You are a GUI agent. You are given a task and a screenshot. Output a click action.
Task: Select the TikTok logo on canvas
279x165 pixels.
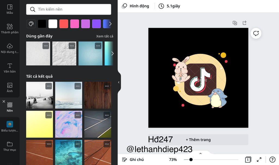(200, 80)
